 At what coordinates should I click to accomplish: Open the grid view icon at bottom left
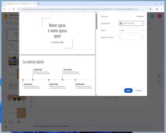6,127
